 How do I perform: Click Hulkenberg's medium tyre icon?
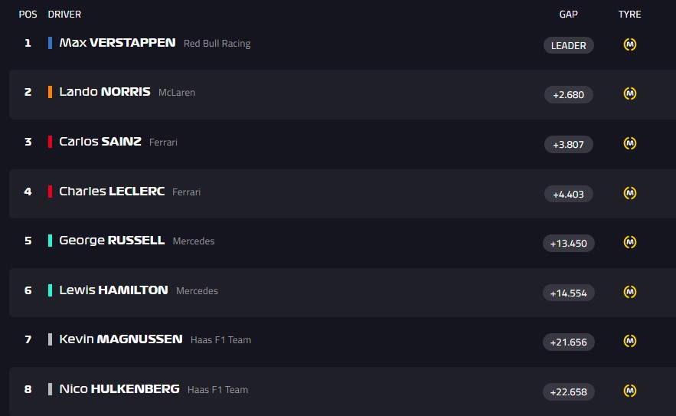click(x=630, y=391)
